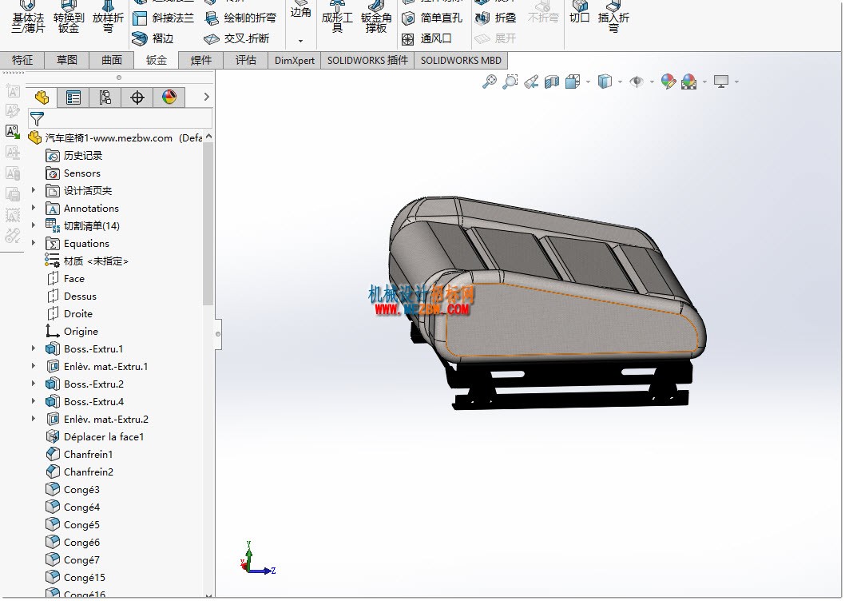Click the Edit Appearance color icon
This screenshot has height=601, width=845.
tap(668, 82)
